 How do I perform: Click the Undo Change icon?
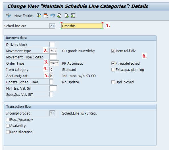pos(53,16)
